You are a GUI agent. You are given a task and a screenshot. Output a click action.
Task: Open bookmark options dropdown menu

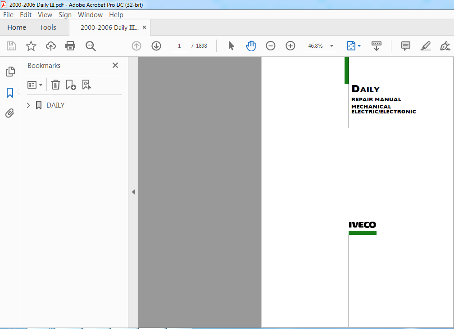[x=35, y=85]
